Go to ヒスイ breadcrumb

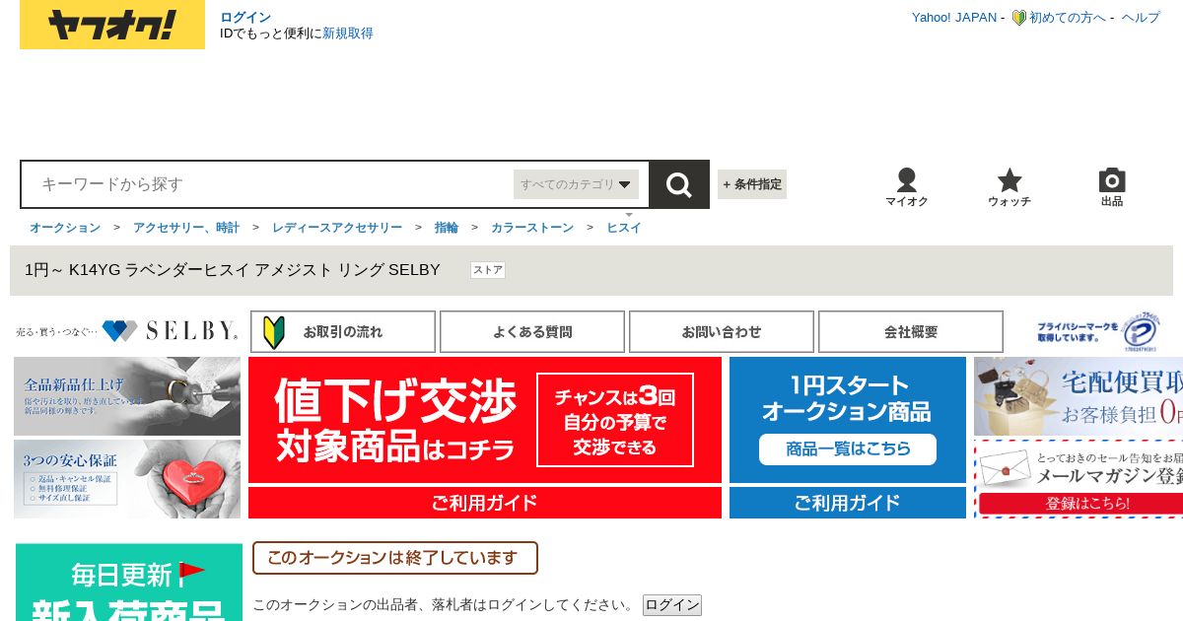tap(624, 228)
